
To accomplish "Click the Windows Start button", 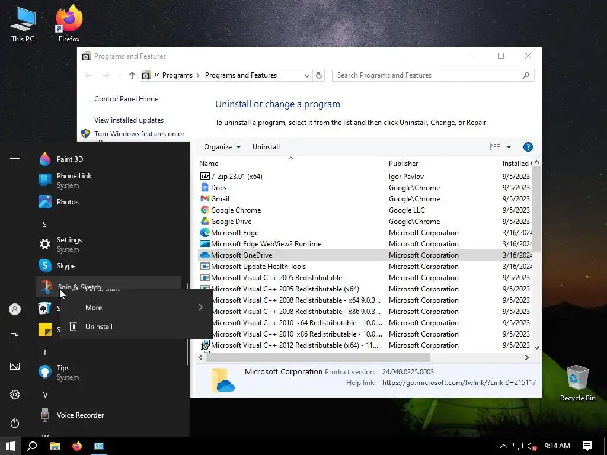I will click(11, 446).
